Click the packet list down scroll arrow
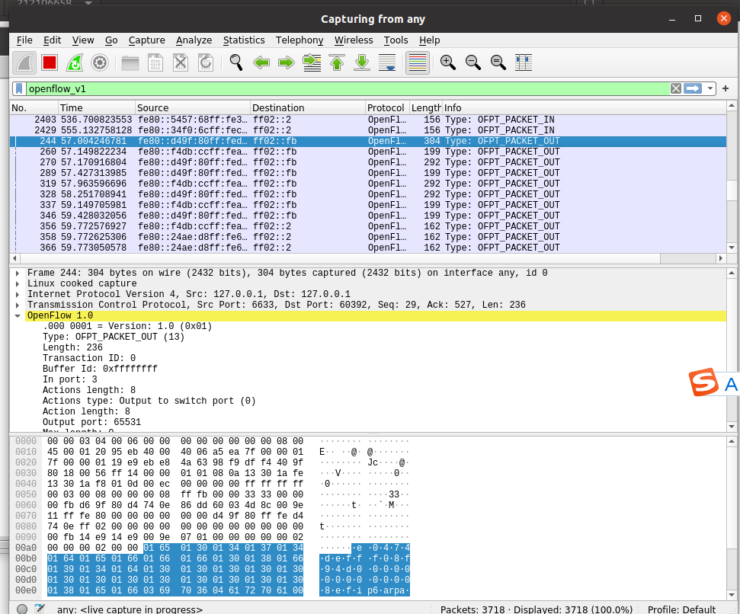740x614 pixels. coord(731,248)
